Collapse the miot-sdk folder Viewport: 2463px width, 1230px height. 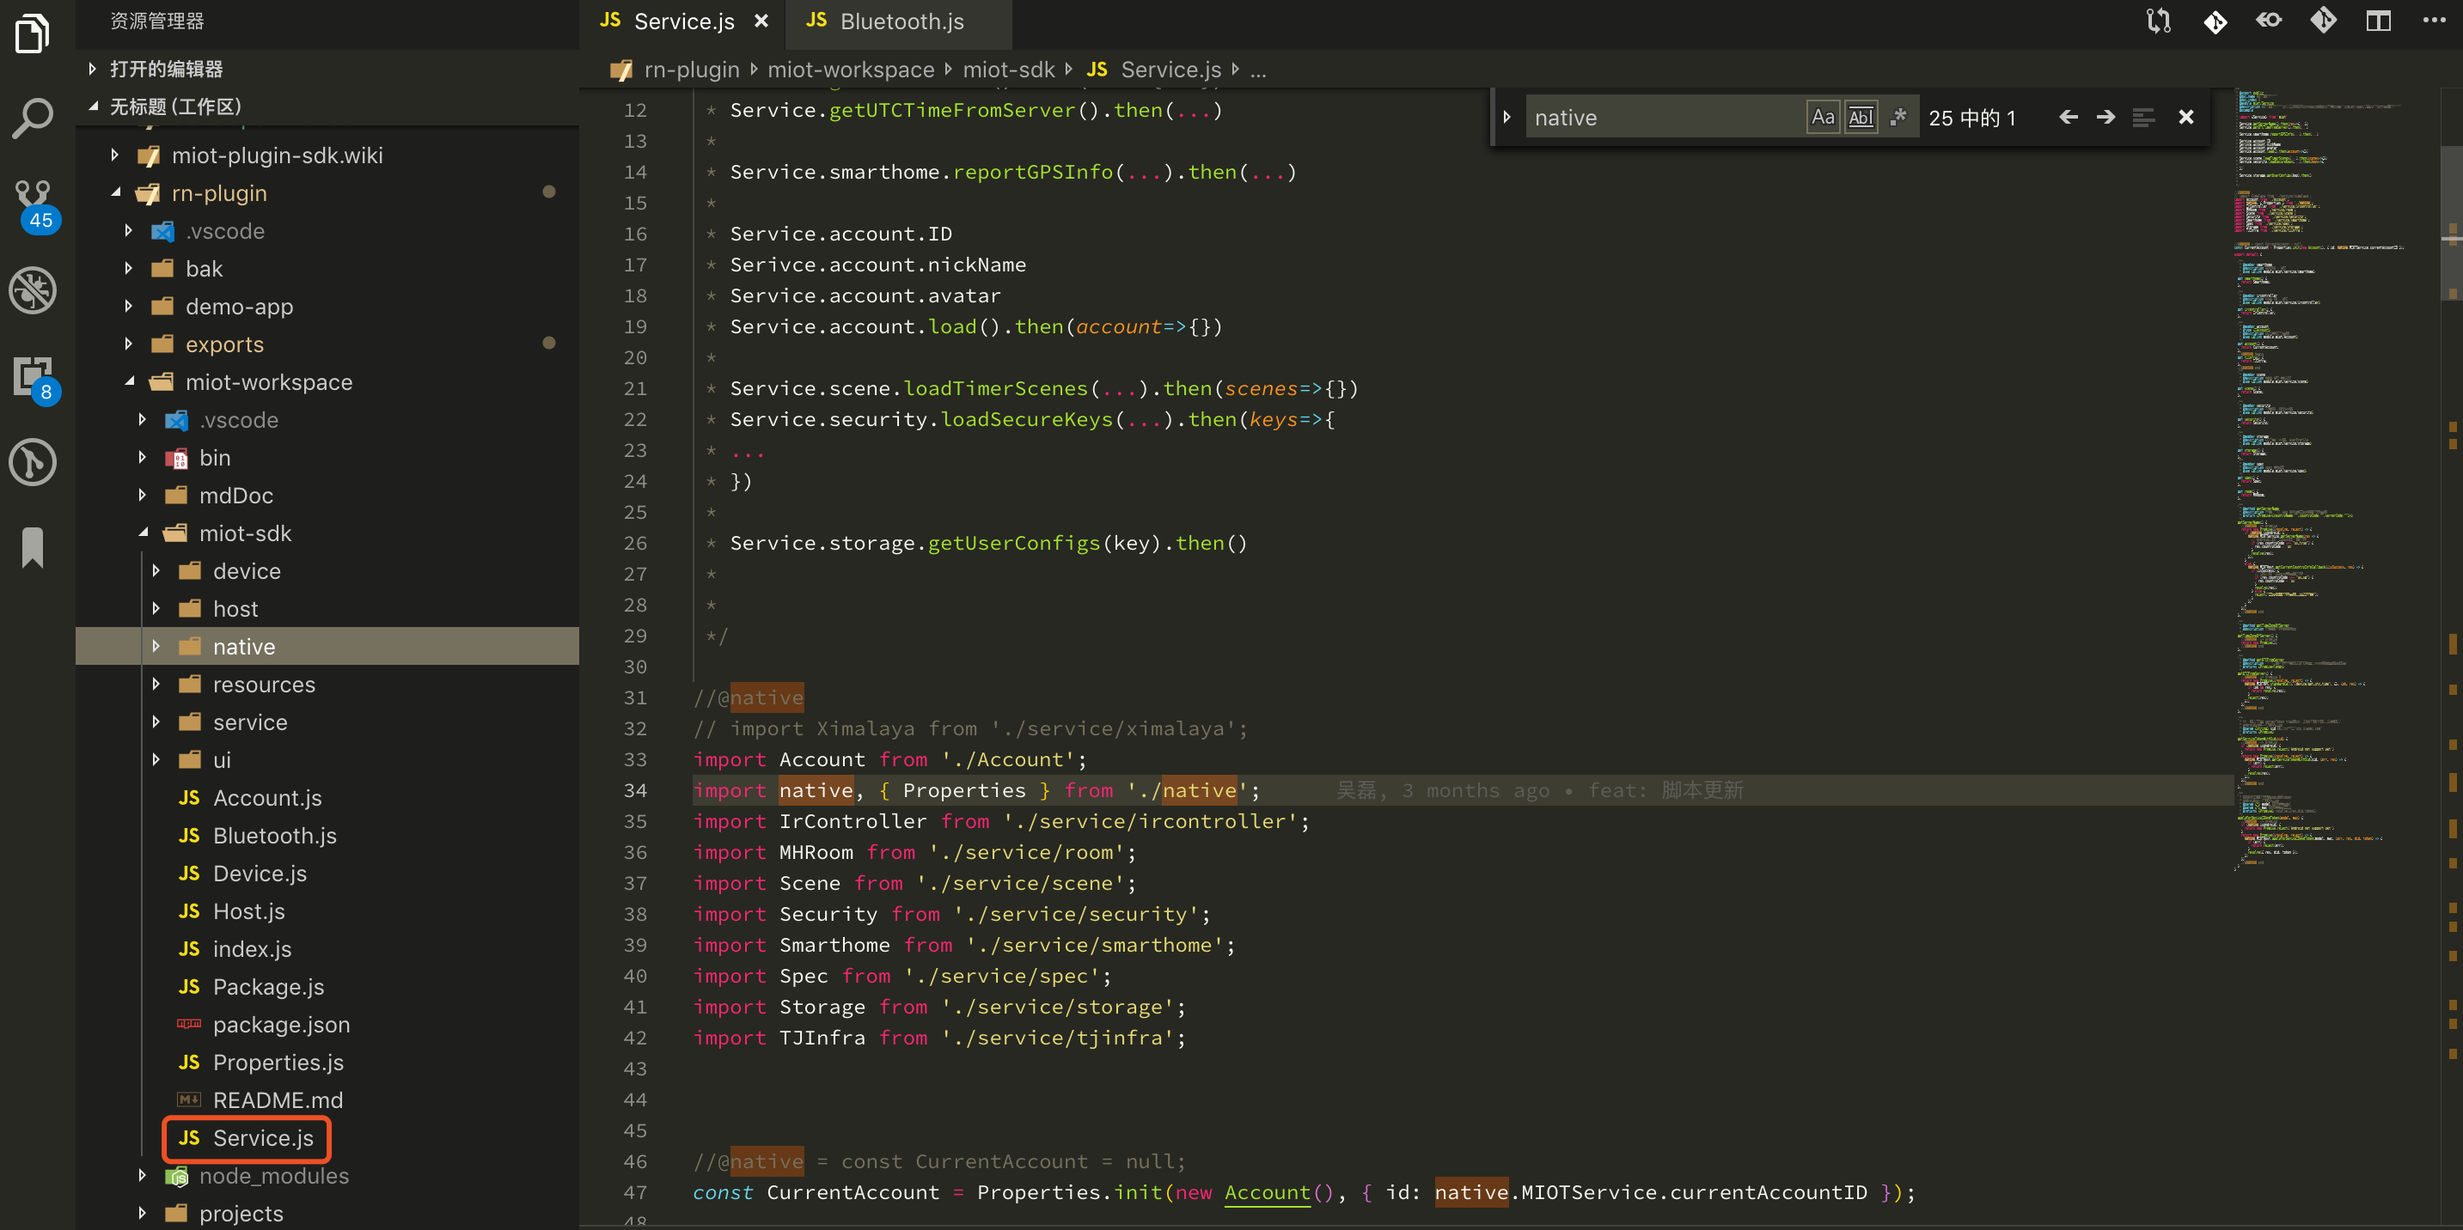click(246, 533)
